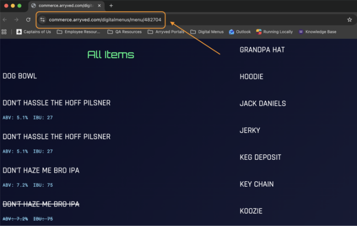
Task: Open the Knowledge Base bookmark
Action: coord(317,32)
